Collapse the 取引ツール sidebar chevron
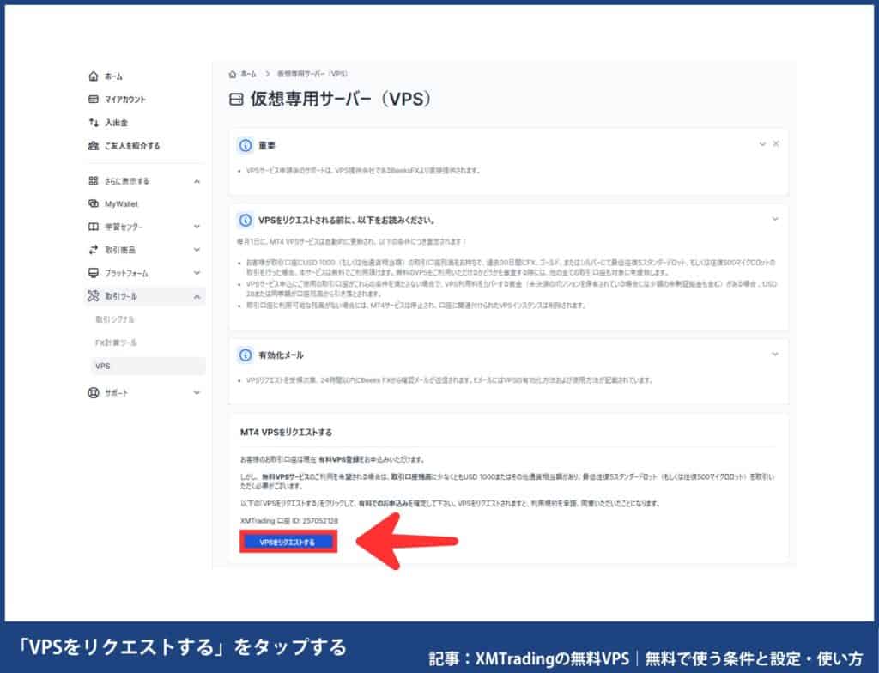The height and width of the screenshot is (673, 879). tap(197, 297)
